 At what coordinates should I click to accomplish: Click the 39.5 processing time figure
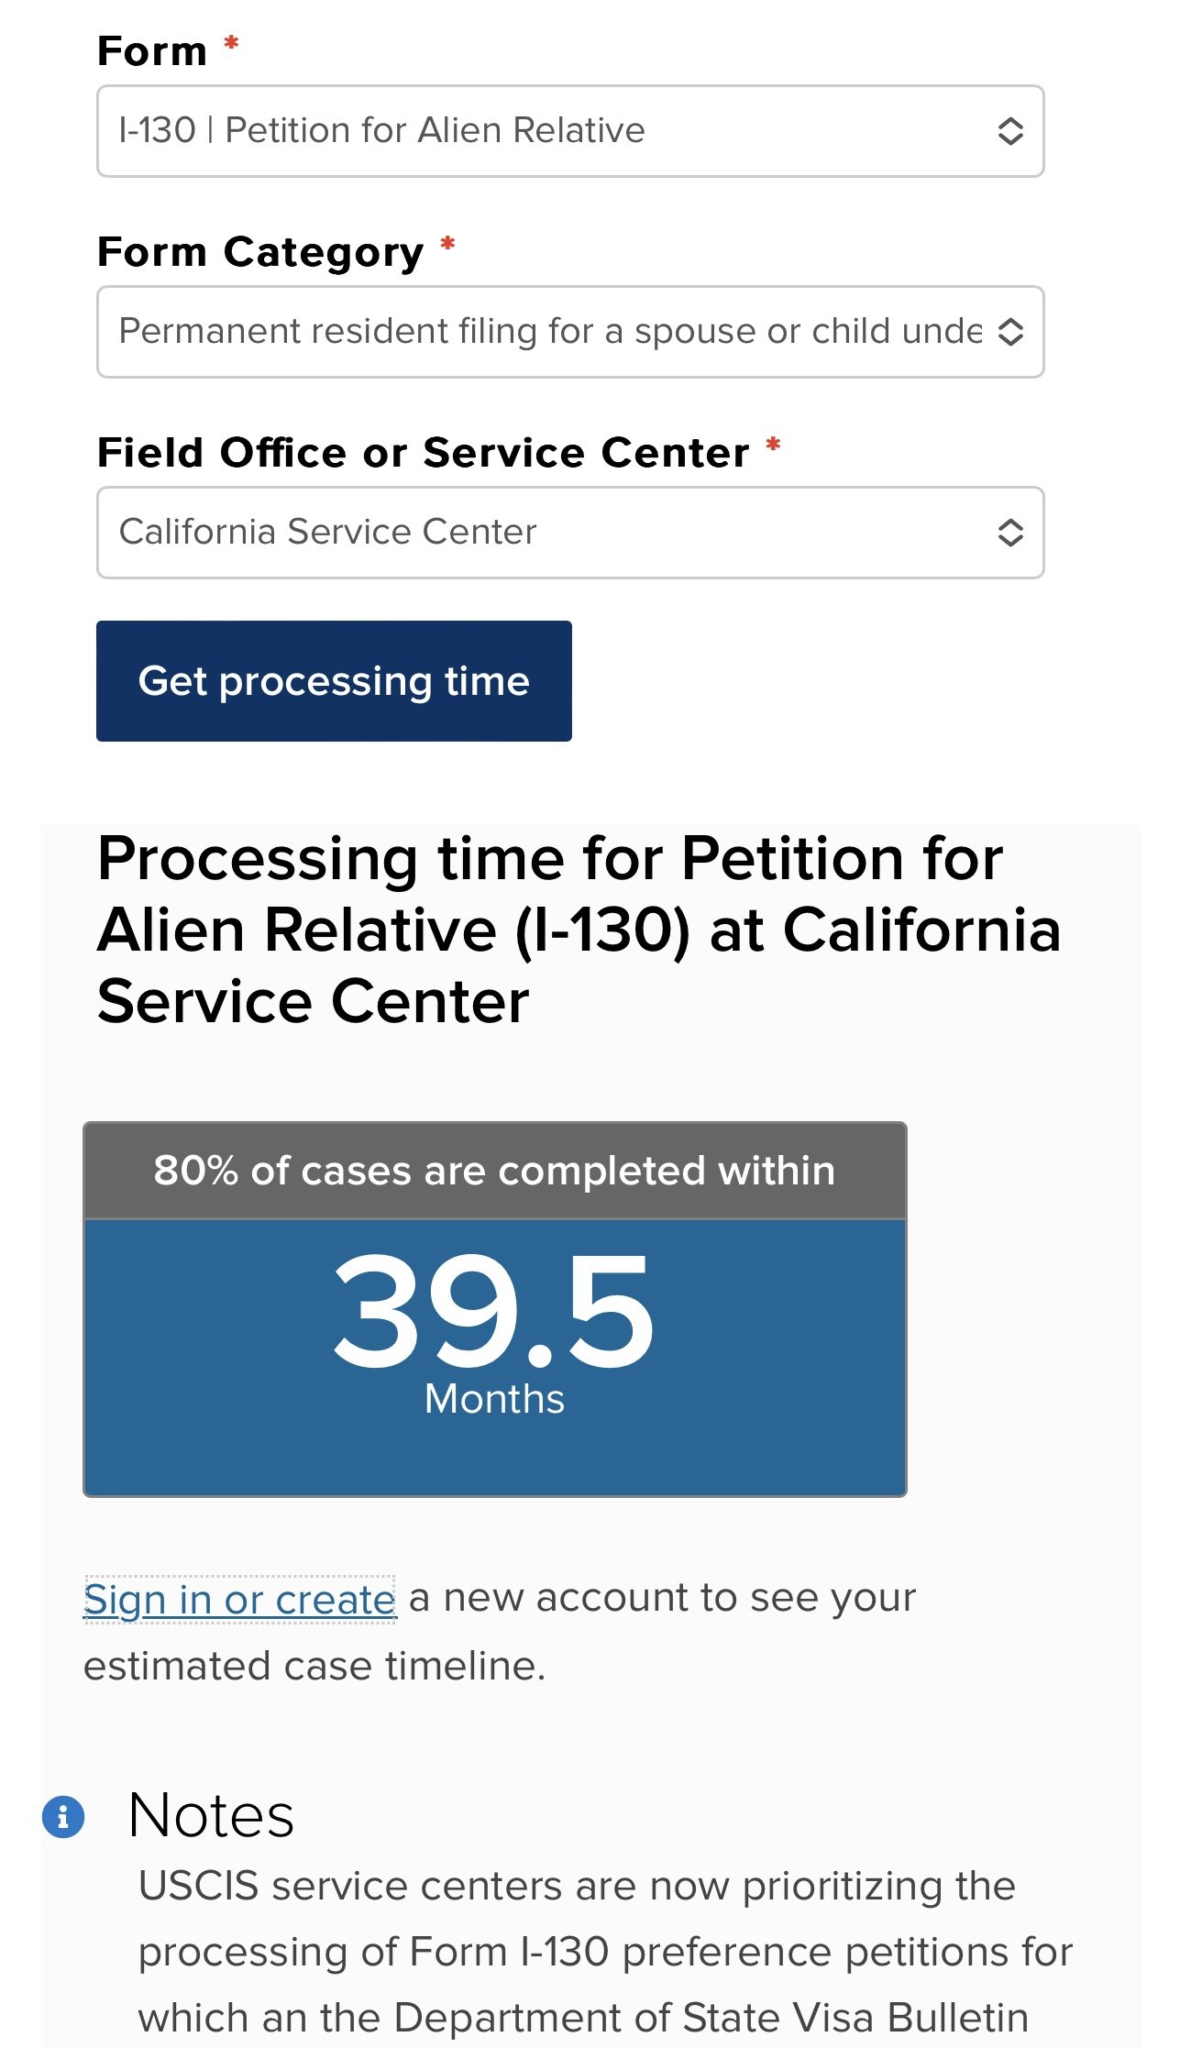click(x=493, y=1313)
